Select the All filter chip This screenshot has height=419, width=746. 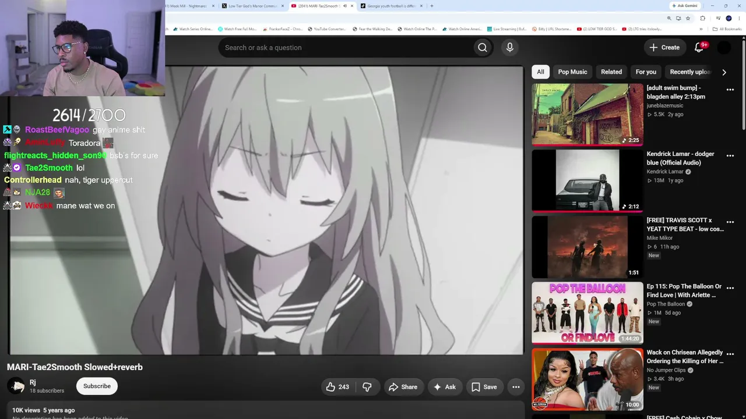(x=540, y=72)
